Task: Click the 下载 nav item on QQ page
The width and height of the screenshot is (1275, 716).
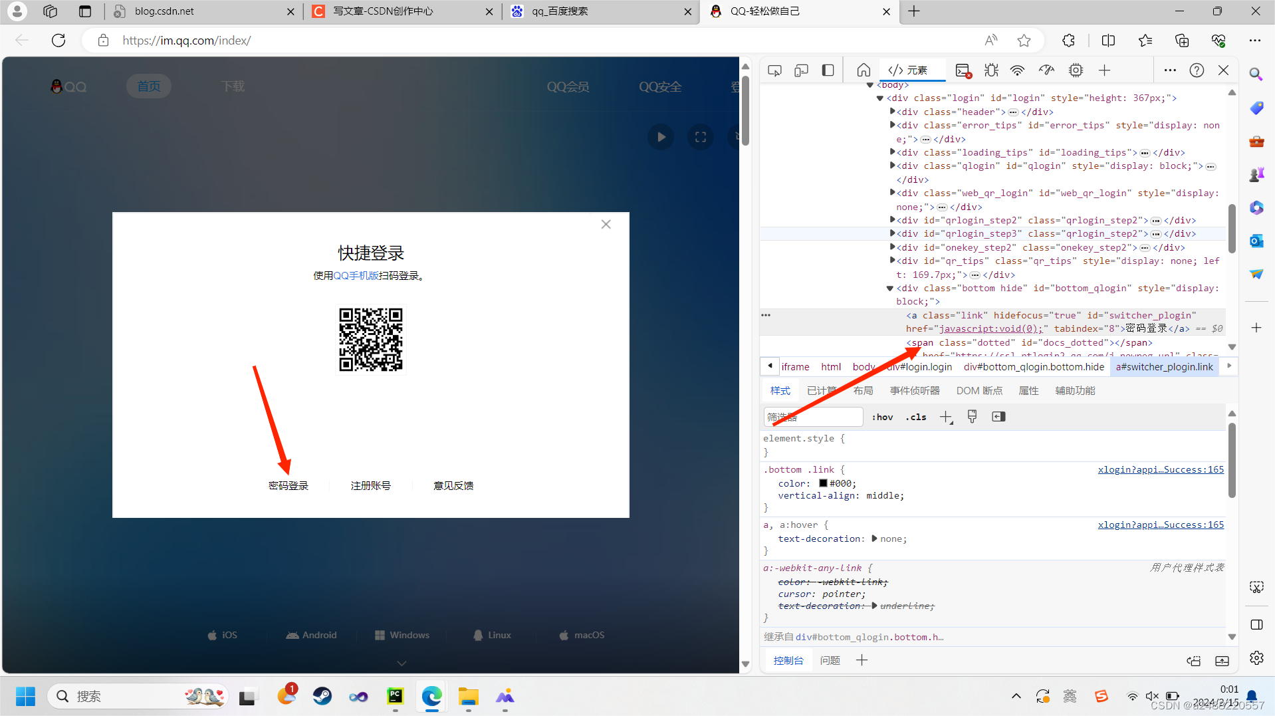Action: (x=233, y=86)
